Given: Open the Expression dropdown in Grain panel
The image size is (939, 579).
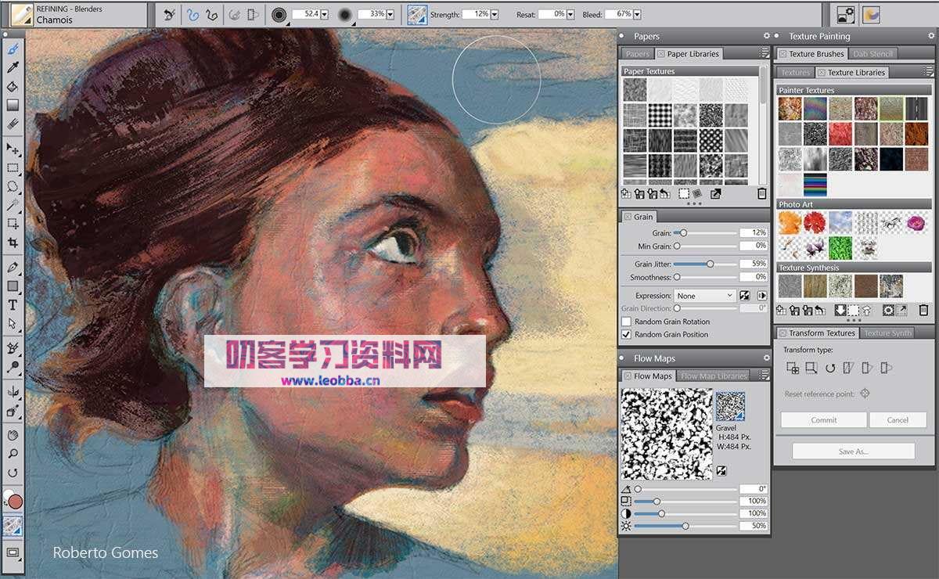Looking at the screenshot, I should (705, 296).
